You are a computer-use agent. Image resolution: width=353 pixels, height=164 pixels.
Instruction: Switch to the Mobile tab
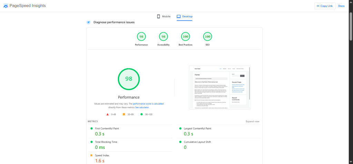164,16
